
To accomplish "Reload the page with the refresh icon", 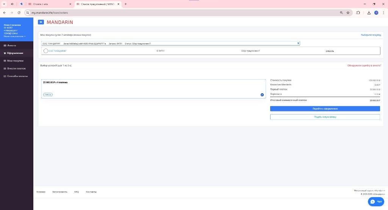I will [19, 13].
